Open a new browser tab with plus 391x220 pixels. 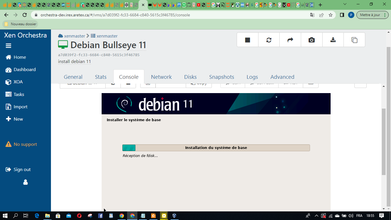320,5
